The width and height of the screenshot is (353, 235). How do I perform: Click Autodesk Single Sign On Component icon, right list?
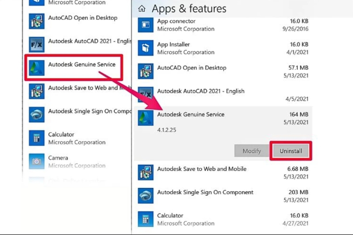[x=146, y=196]
